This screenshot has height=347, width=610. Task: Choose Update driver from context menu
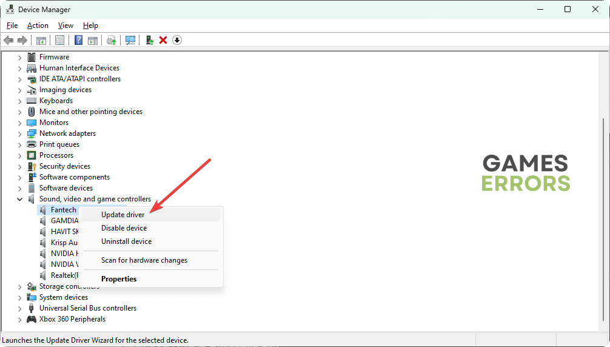(151, 215)
